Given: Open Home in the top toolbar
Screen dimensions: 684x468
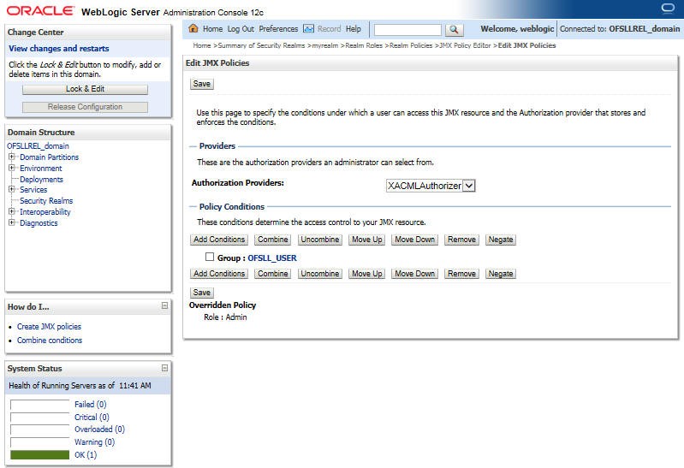Looking at the screenshot, I should tap(212, 29).
